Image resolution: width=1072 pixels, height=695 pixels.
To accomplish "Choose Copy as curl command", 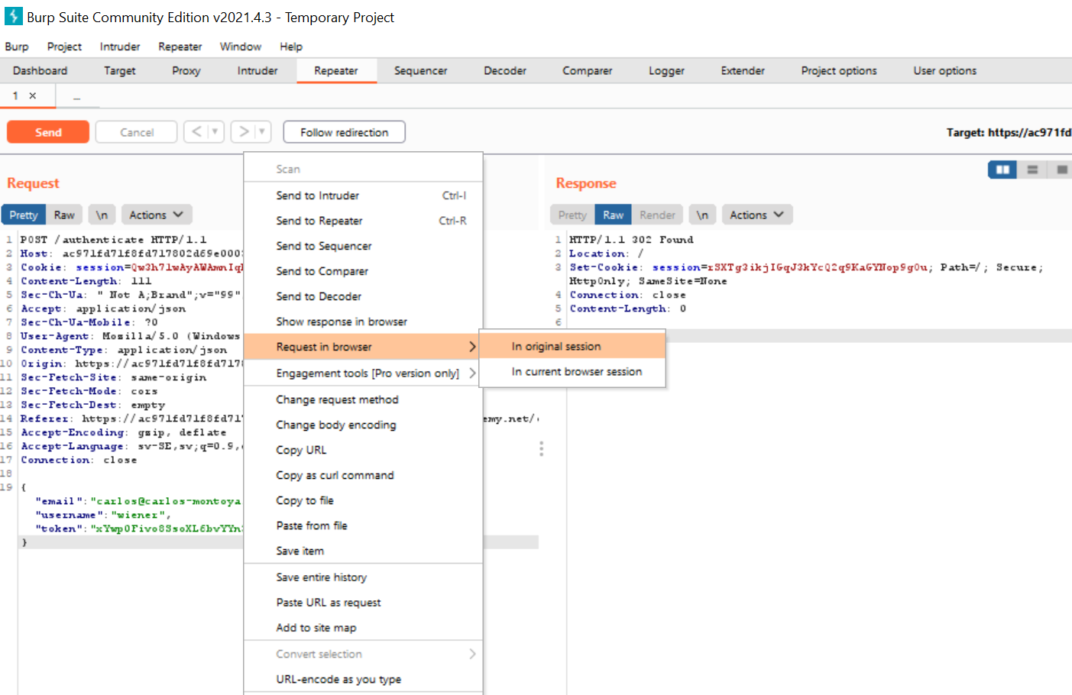I will [x=363, y=475].
